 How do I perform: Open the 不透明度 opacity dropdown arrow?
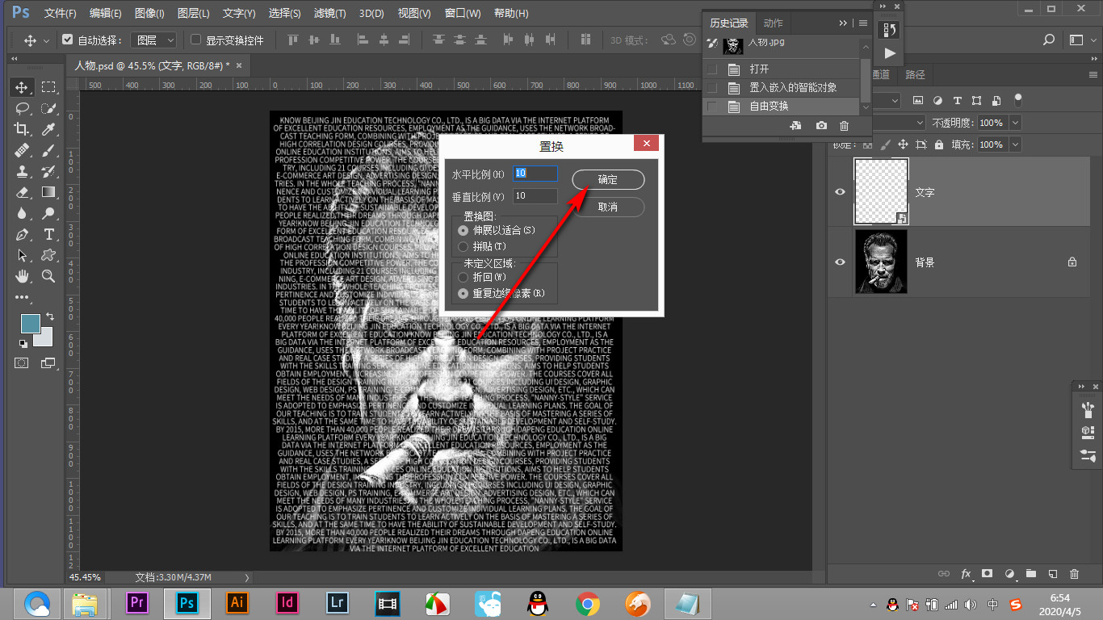pos(1015,123)
